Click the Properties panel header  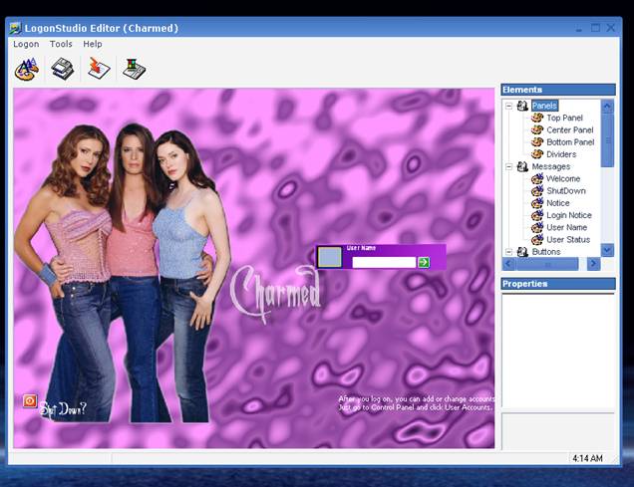pyautogui.click(x=558, y=284)
